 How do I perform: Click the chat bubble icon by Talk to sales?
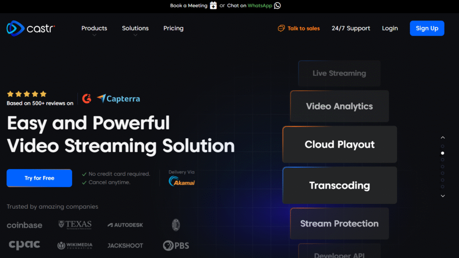point(281,29)
